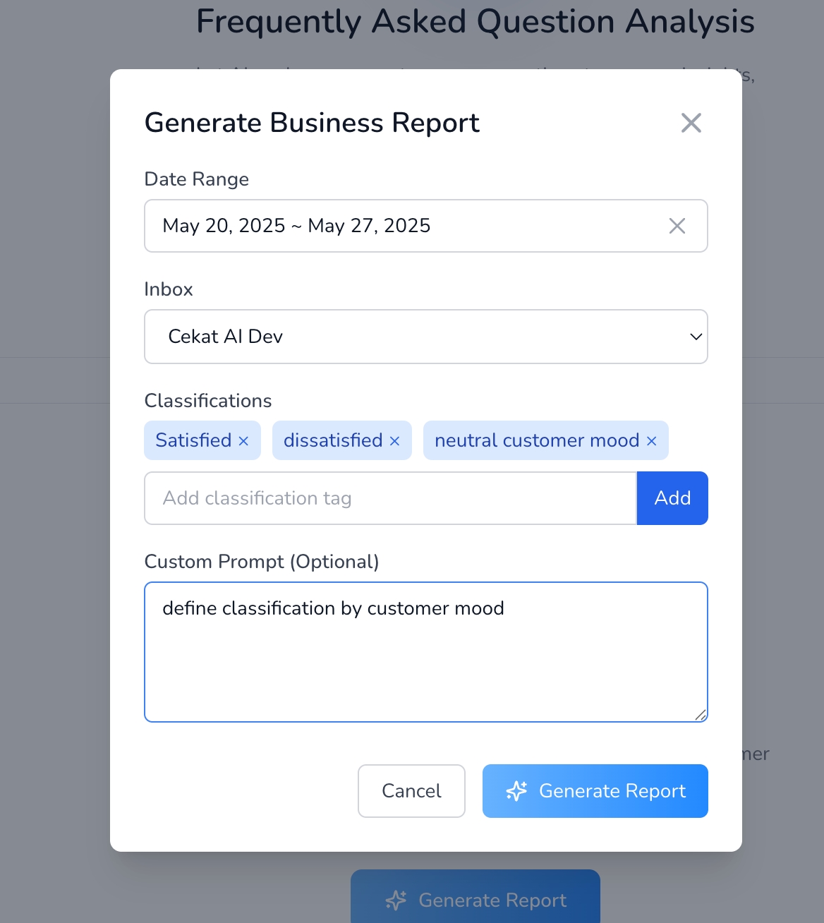Select the dissatisfied tag text
824x923 pixels.
coord(332,440)
